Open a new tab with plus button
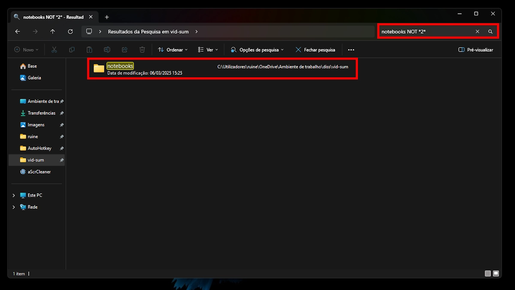515x290 pixels. tap(107, 17)
